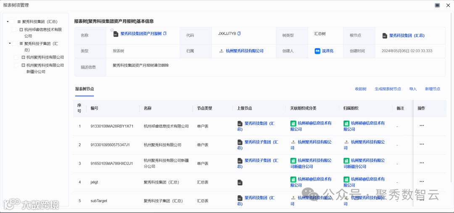Click the 导入 button
This screenshot has height=213, width=454.
pos(413,89)
